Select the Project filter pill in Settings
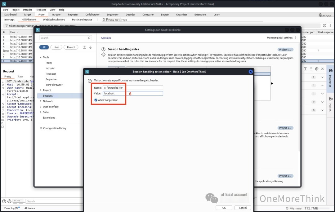335x212 pixels. 71,47
